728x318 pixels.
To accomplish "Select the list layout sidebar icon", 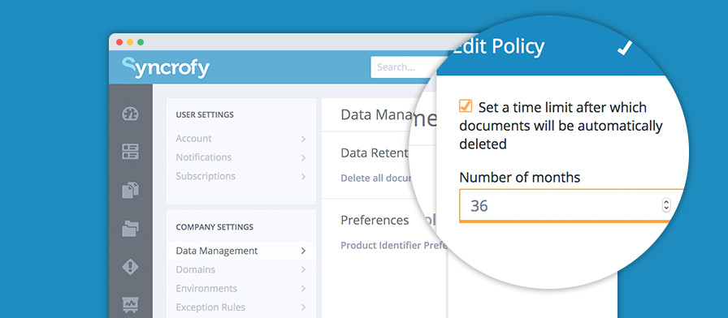I will pyautogui.click(x=131, y=152).
